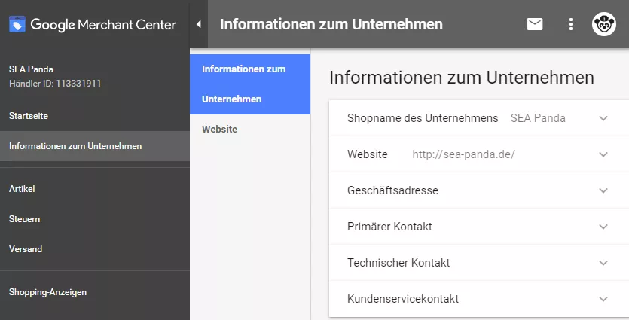
Task: Click the Kundenservicekontakt label
Action: 403,299
